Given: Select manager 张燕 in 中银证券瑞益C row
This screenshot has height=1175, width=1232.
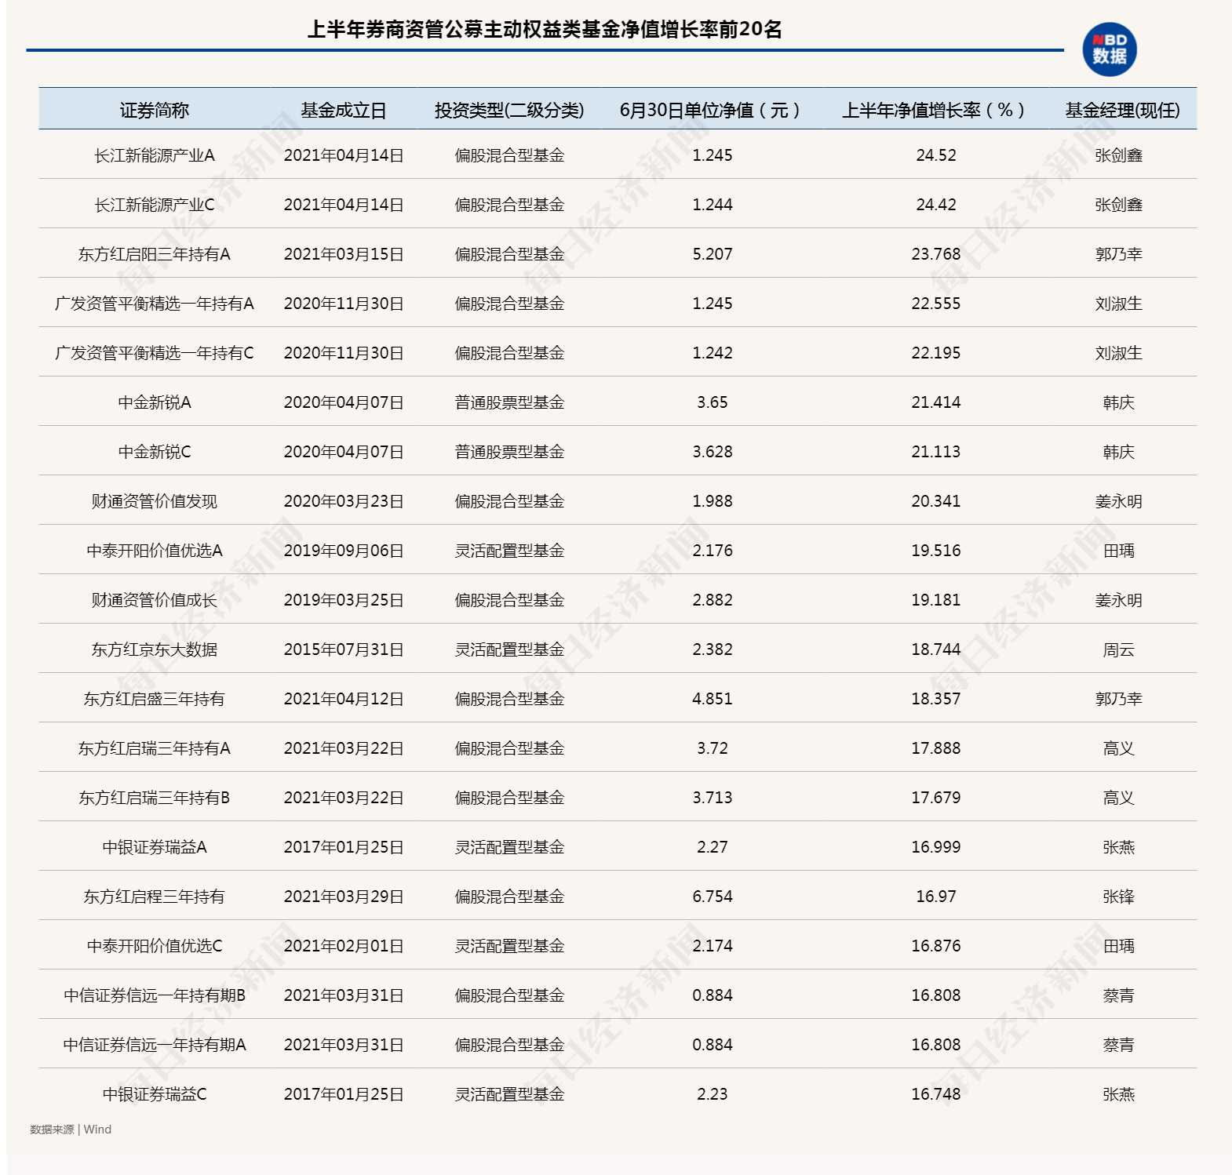Looking at the screenshot, I should [x=1119, y=1094].
